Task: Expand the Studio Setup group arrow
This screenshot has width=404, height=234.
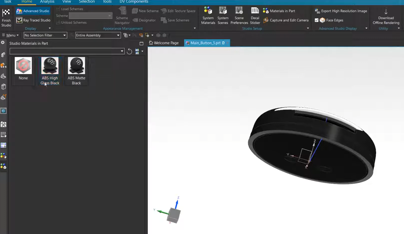Action: point(308,28)
